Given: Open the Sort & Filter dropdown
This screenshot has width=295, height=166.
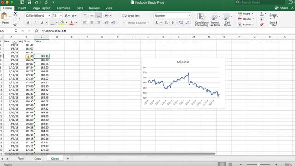Looking at the screenshot, I should click(273, 19).
